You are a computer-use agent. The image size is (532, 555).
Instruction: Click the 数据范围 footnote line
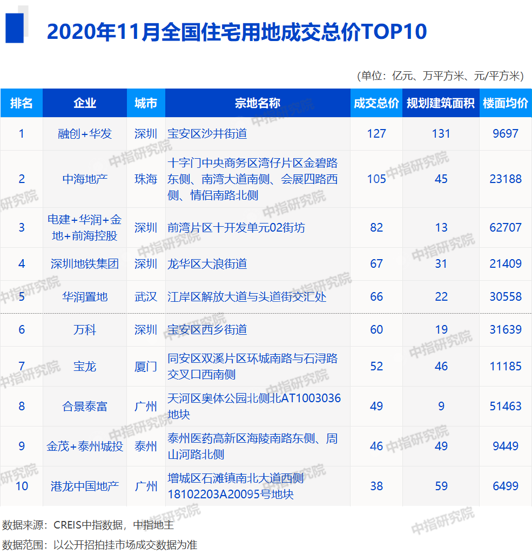tap(99, 545)
